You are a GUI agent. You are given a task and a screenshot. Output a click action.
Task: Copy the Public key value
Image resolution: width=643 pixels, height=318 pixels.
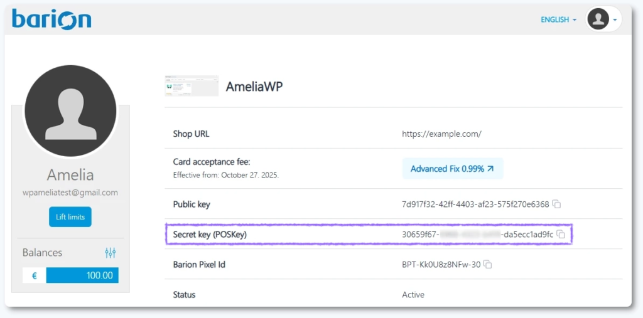pyautogui.click(x=556, y=204)
